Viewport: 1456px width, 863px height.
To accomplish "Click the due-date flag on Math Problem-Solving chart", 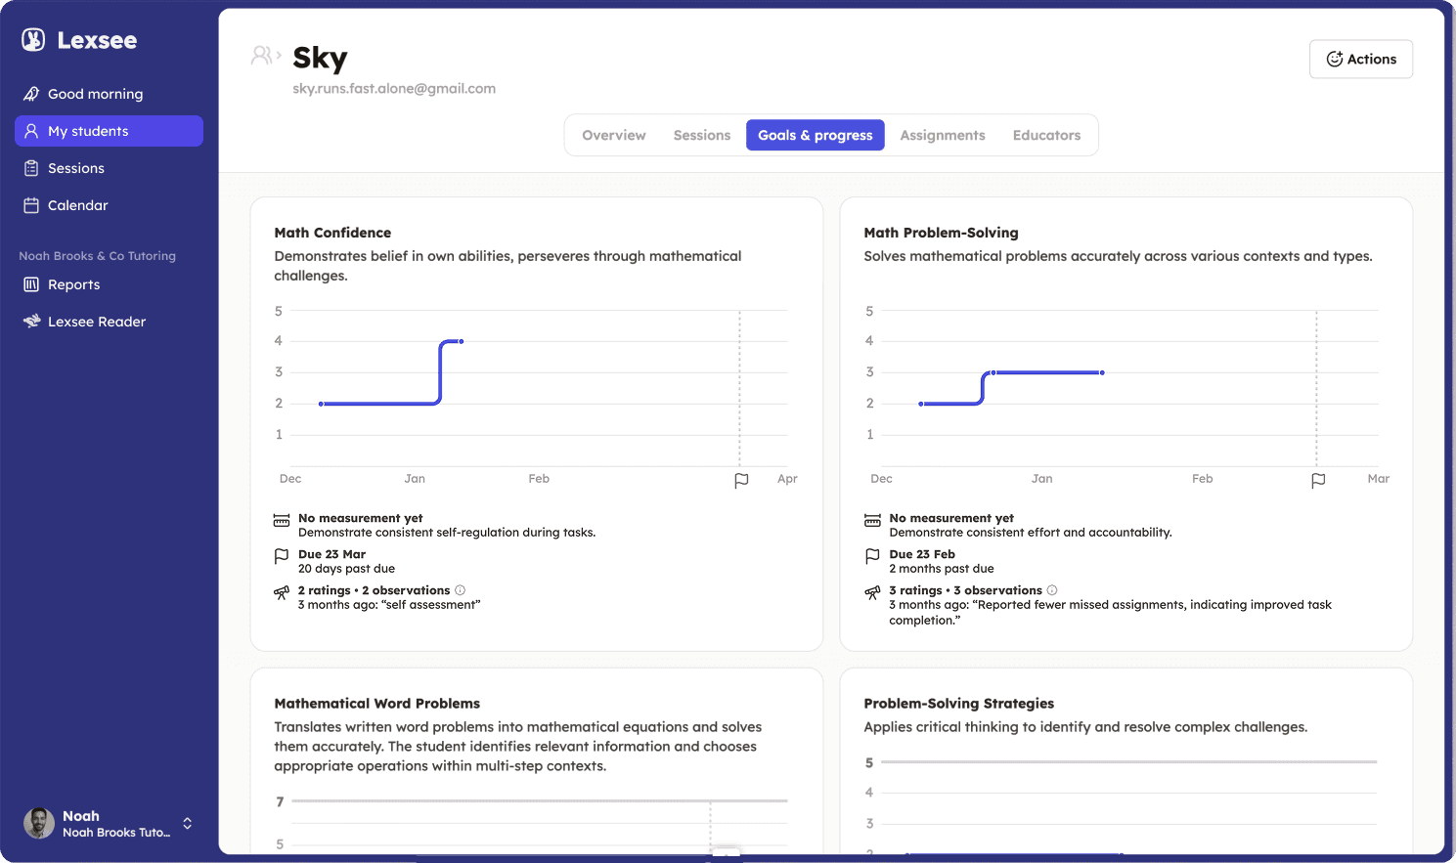I will point(1318,480).
